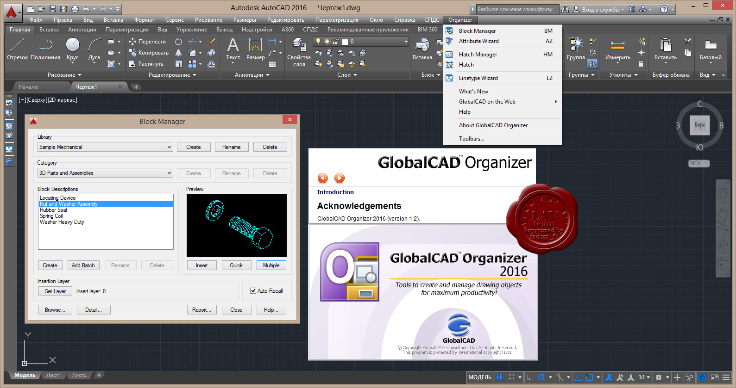Click the Set Layer button

55,291
